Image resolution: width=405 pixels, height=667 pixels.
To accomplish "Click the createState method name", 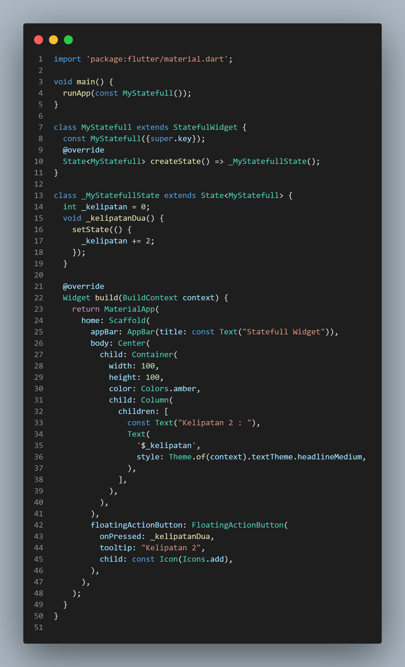I will coord(176,162).
